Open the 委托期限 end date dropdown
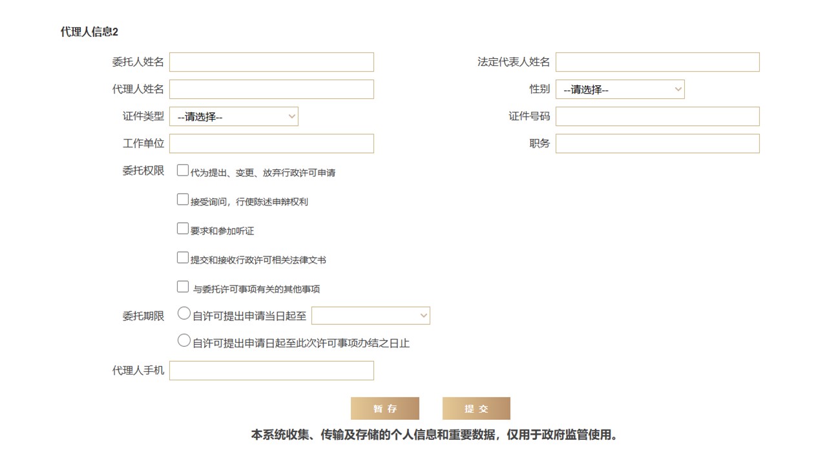This screenshot has width=827, height=465. (370, 315)
